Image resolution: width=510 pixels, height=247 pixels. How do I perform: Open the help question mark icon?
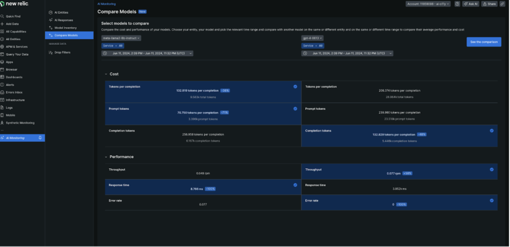[457, 4]
